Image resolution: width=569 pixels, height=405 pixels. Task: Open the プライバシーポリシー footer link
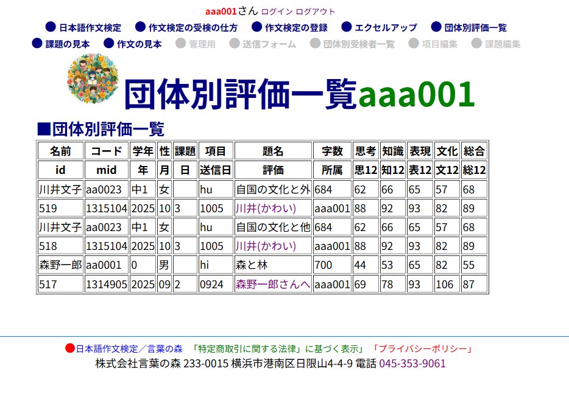(422, 349)
